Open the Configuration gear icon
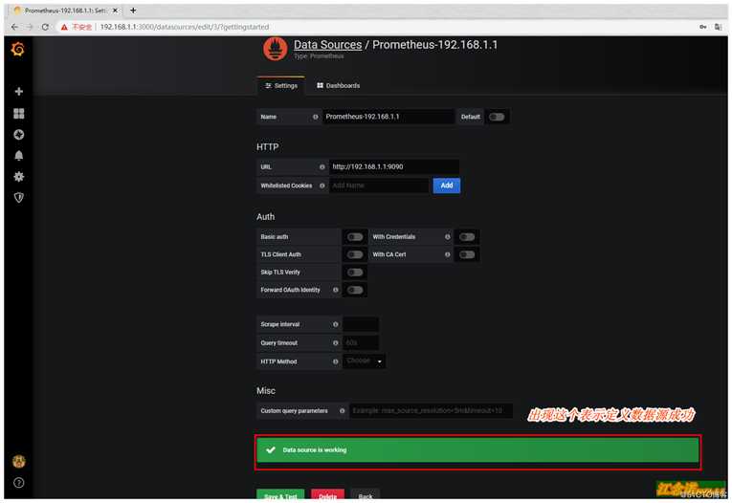This screenshot has height=503, width=732. click(x=19, y=176)
